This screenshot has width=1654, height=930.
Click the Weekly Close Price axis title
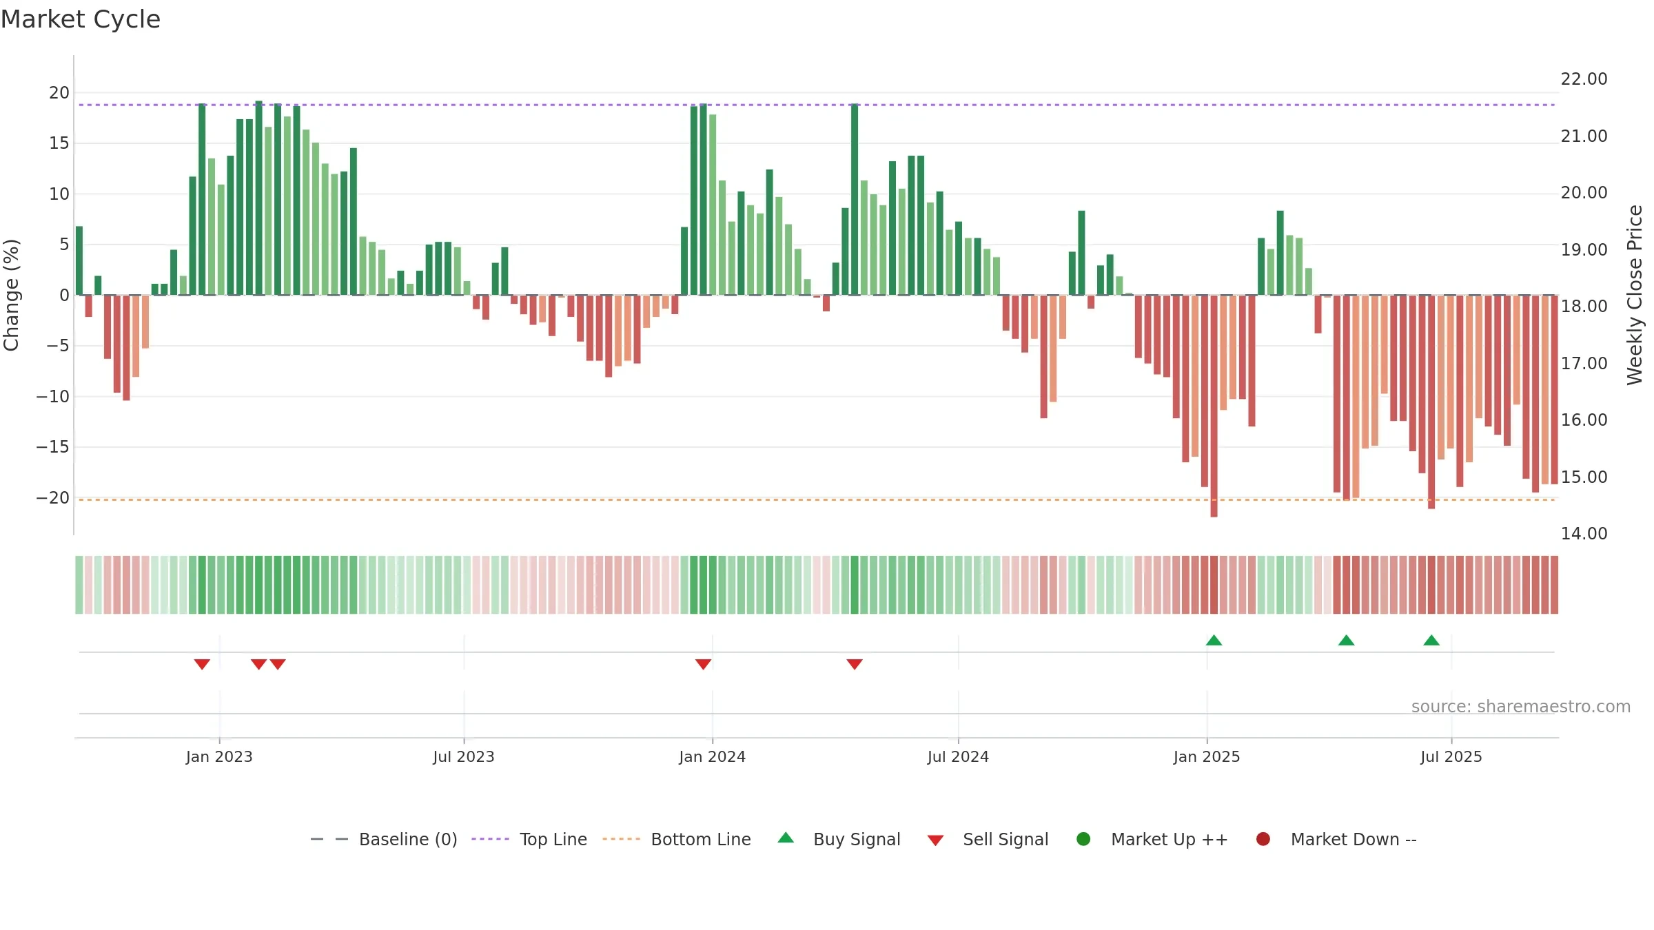point(1635,295)
